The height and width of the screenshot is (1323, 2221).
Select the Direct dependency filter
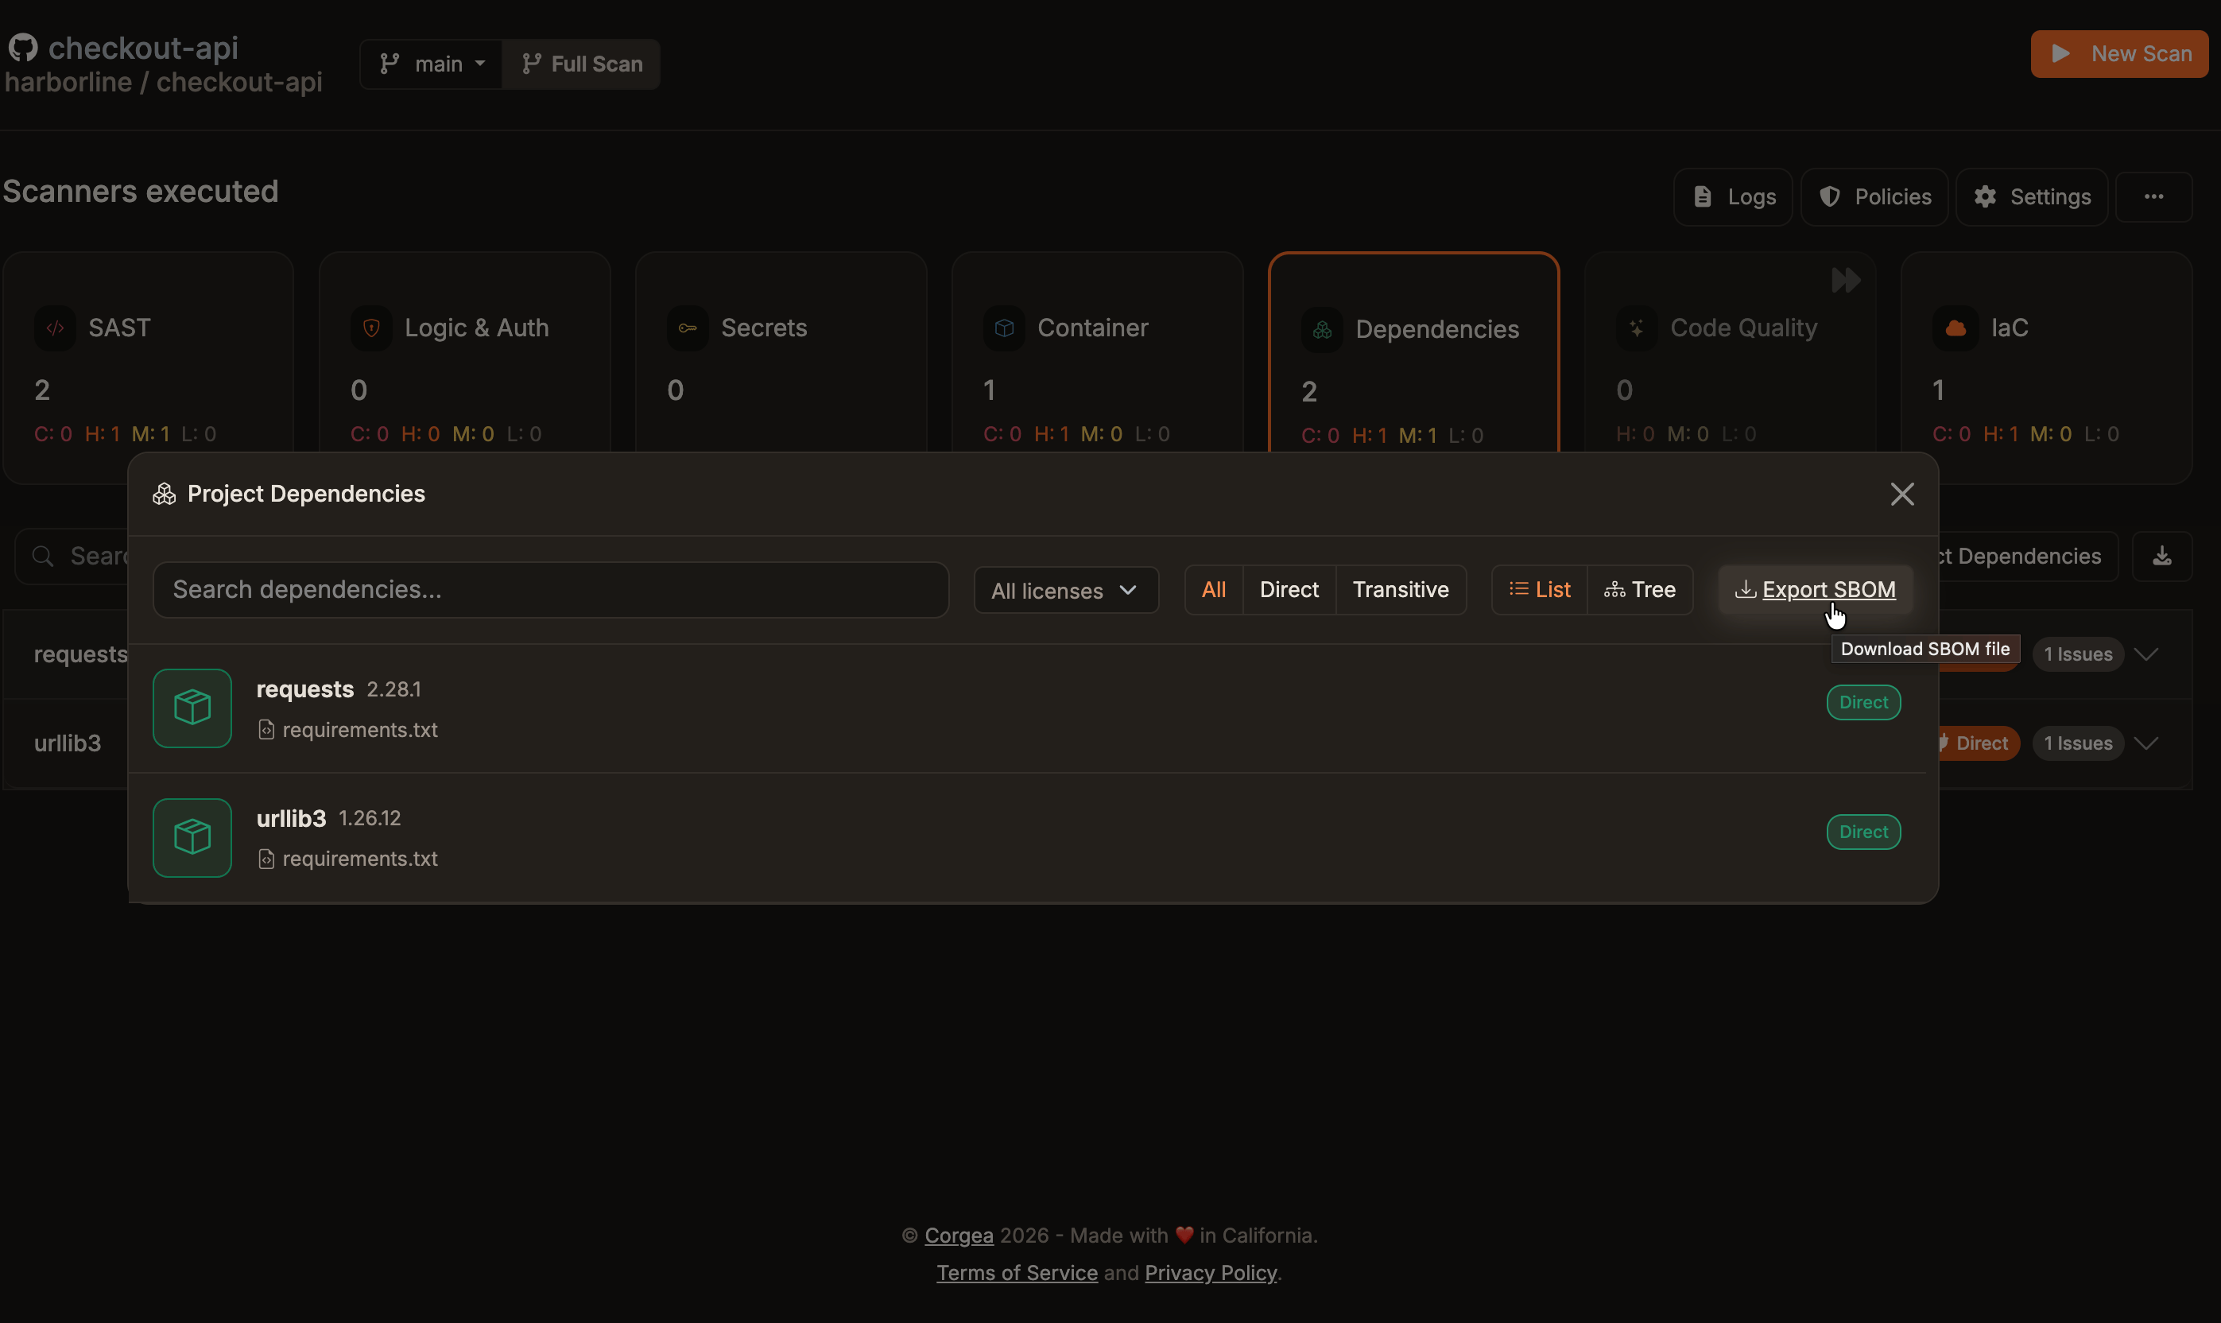(x=1289, y=589)
